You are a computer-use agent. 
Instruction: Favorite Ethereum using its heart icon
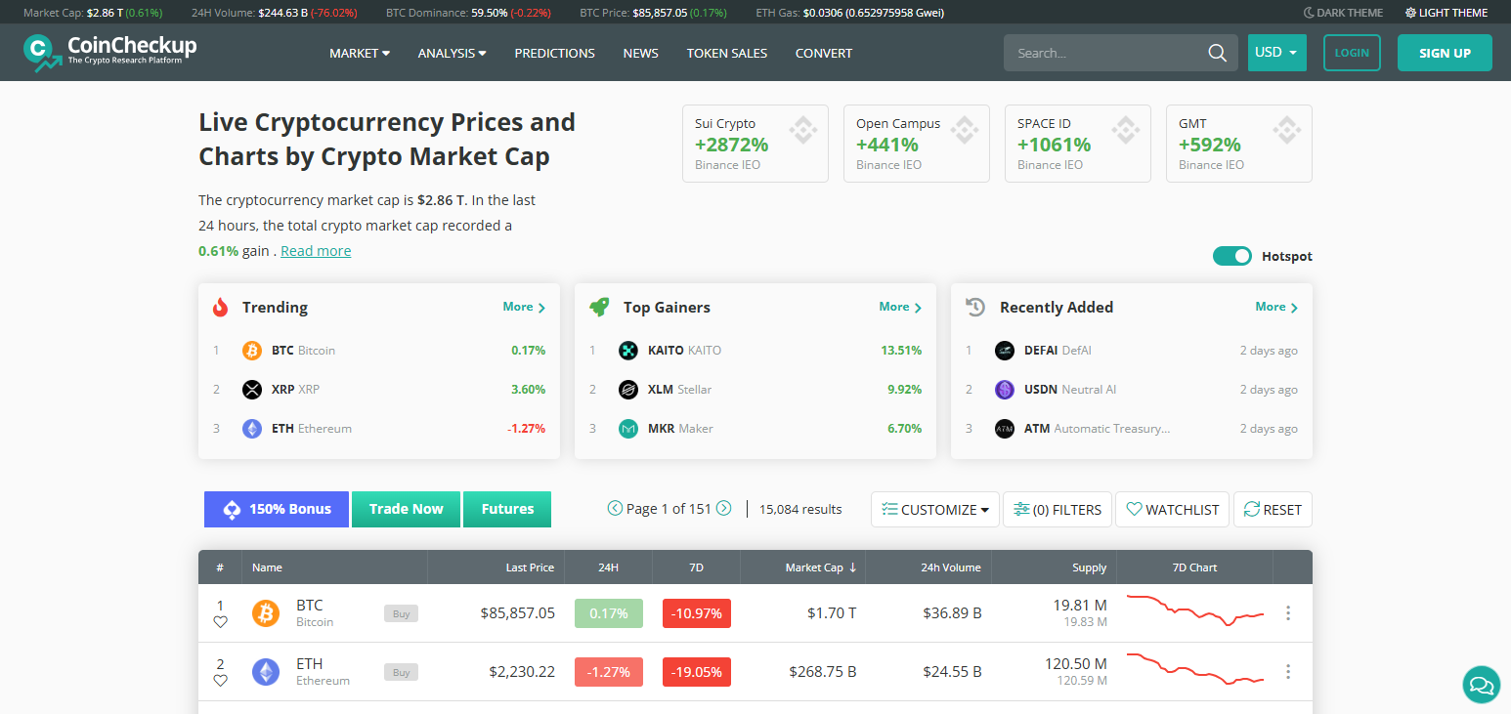tap(220, 680)
